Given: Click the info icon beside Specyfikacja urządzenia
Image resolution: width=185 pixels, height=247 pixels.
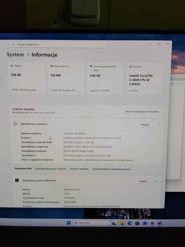Looking at the screenshot, I should pyautogui.click(x=15, y=123).
